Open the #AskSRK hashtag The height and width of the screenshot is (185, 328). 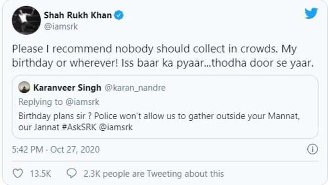click(79, 127)
